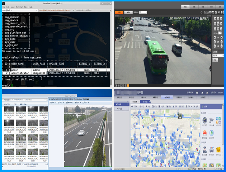
Task: Open the address bar history dropdown in Explorer
Action: coord(45,100)
